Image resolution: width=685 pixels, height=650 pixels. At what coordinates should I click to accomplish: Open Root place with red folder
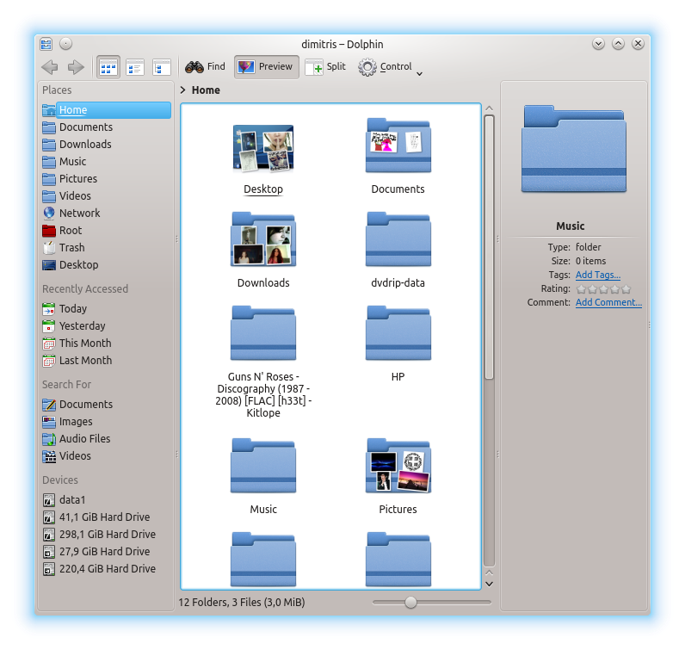pos(106,231)
